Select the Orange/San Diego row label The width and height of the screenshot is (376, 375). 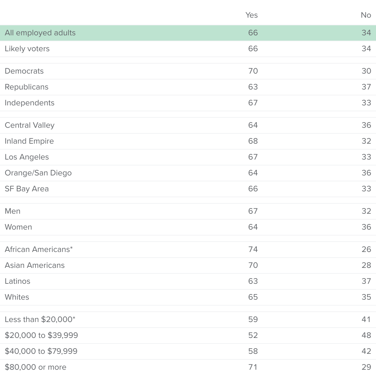[38, 173]
